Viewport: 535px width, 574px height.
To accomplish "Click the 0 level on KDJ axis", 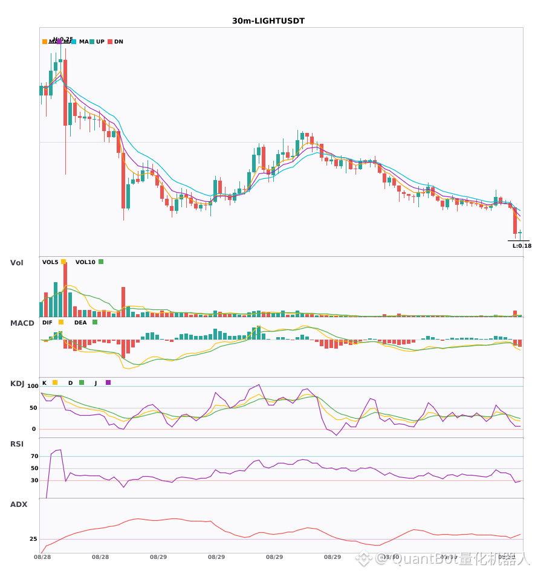I will tap(34, 429).
